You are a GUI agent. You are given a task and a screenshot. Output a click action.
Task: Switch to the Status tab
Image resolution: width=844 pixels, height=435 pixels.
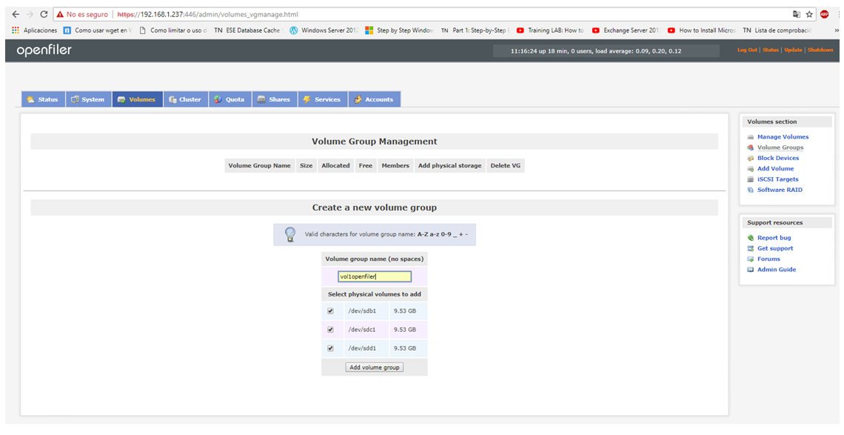pyautogui.click(x=43, y=99)
